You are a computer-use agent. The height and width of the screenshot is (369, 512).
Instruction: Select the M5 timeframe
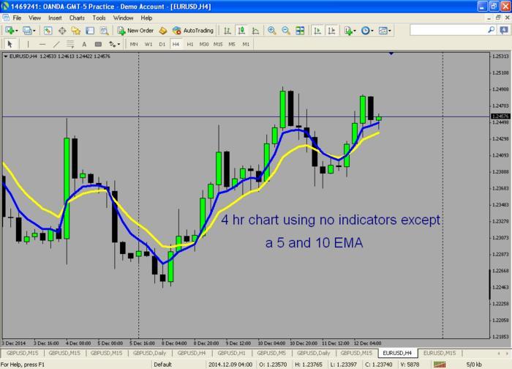pos(232,44)
